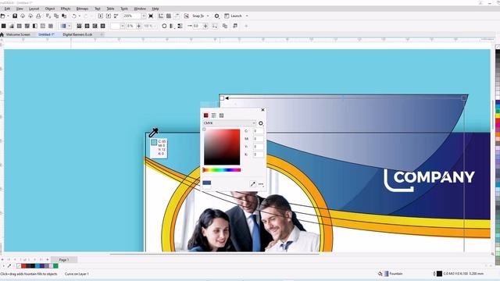Screen dimensions: 500x281
Task: Click the K value field in color popup
Action: pos(259,155)
